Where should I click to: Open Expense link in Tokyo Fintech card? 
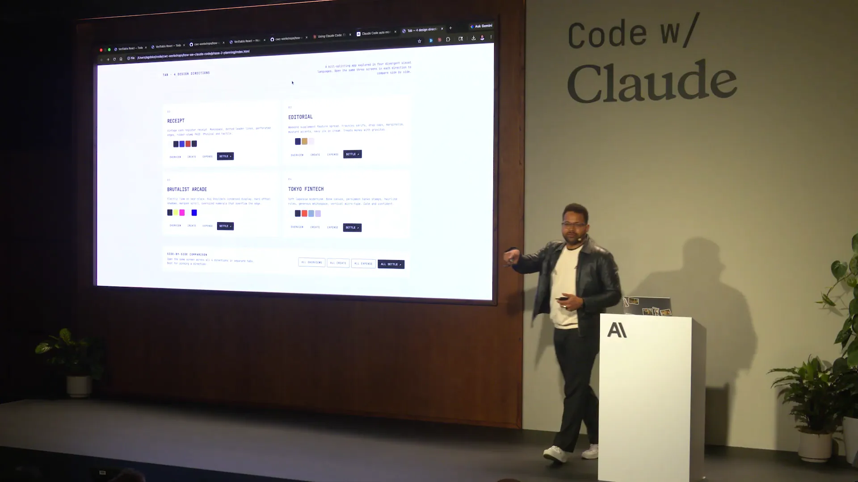[333, 227]
